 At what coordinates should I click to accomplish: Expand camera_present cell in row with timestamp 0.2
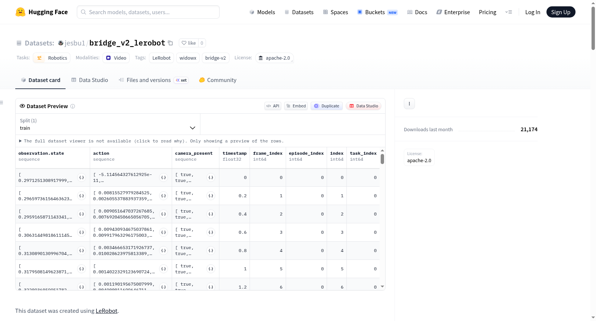(211, 196)
